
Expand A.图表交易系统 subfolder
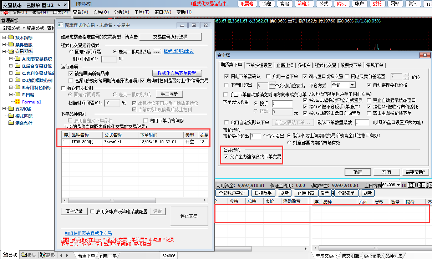[x=11, y=59]
